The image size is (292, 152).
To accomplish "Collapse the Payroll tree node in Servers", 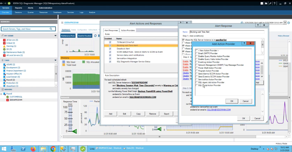I will 1,94.
